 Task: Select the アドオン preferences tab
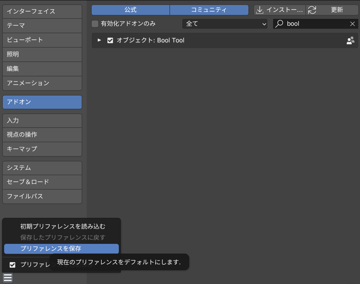(x=42, y=102)
